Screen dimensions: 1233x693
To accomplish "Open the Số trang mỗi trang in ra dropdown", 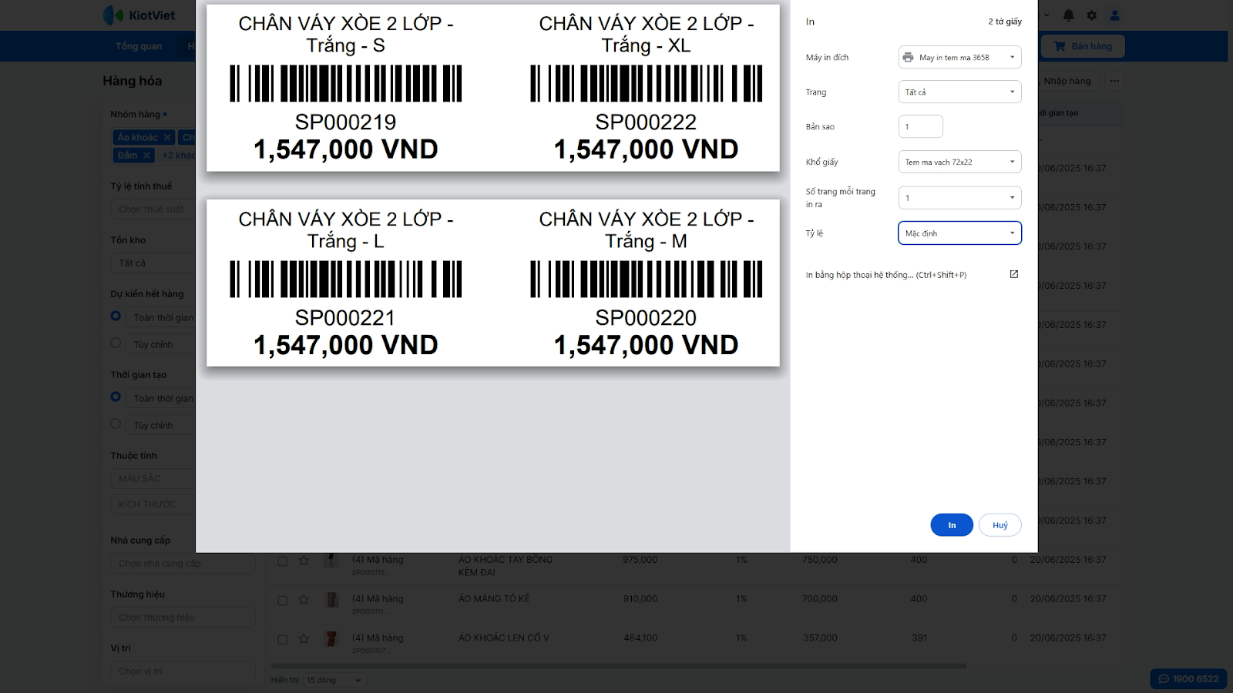I will pos(959,198).
